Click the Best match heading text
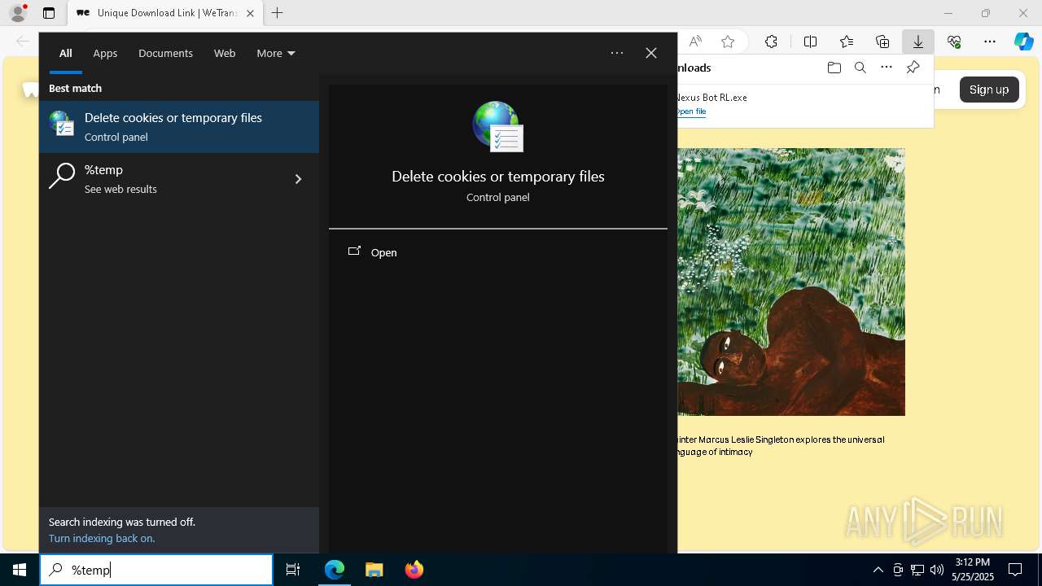The width and height of the screenshot is (1042, 586). [x=75, y=88]
